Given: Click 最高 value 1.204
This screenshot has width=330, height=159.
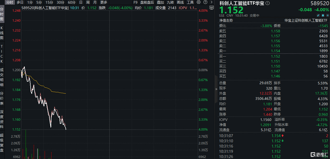Looking at the screenshot, I should (x=267, y=109).
